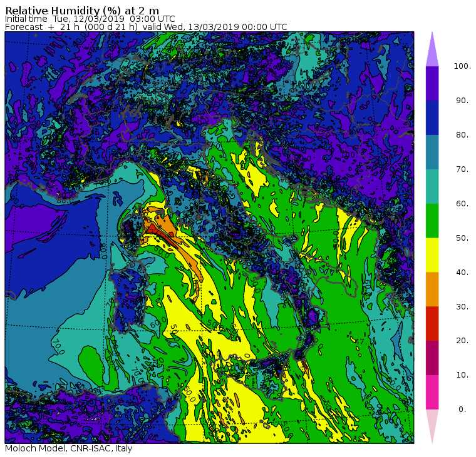
Task: Click the 30–40% orange colorbar segment
Action: point(432,289)
